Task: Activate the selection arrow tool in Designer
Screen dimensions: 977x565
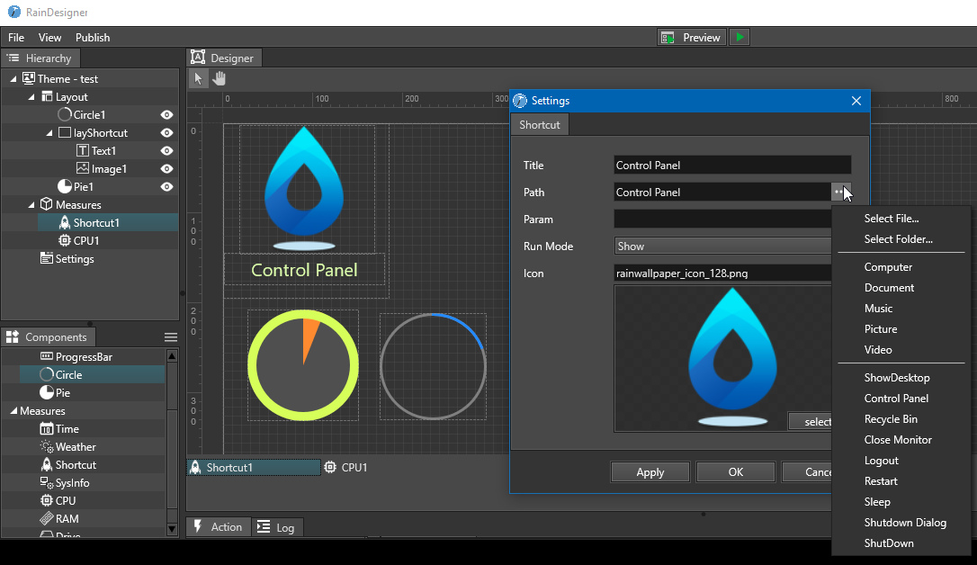Action: [198, 78]
